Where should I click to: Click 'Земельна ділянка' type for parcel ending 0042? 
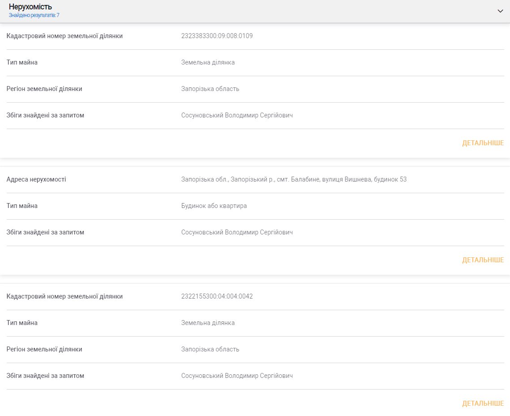[x=208, y=323]
